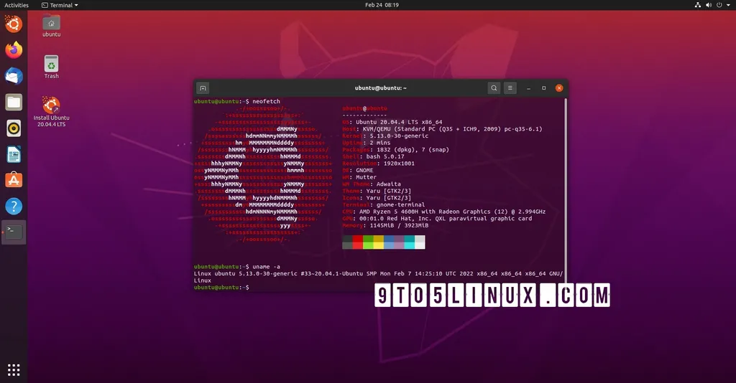
Task: Open the Trash desktop icon
Action: (x=51, y=66)
